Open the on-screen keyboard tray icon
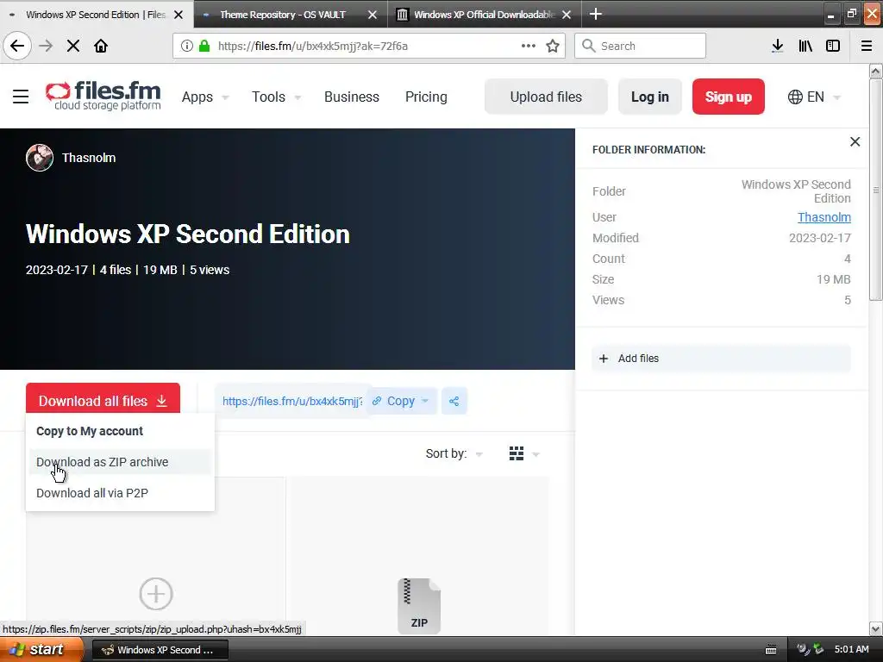This screenshot has width=883, height=662. point(771,650)
